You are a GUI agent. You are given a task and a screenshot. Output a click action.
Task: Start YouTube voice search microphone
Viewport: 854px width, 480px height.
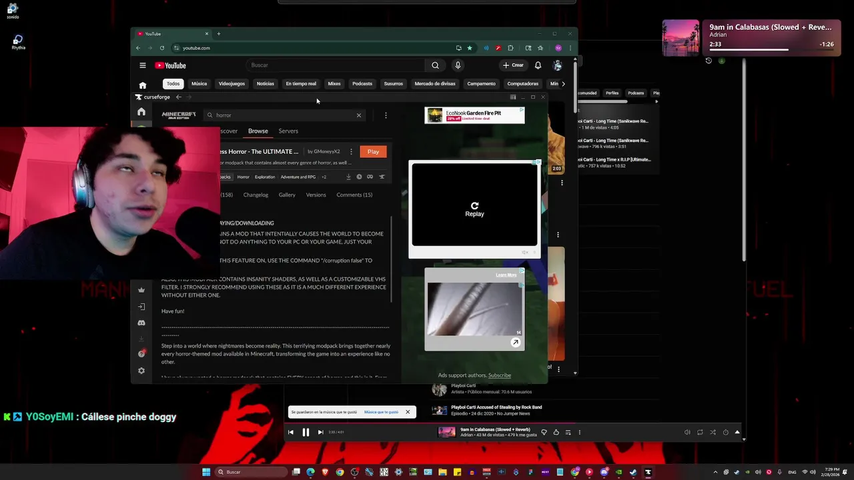(x=458, y=65)
